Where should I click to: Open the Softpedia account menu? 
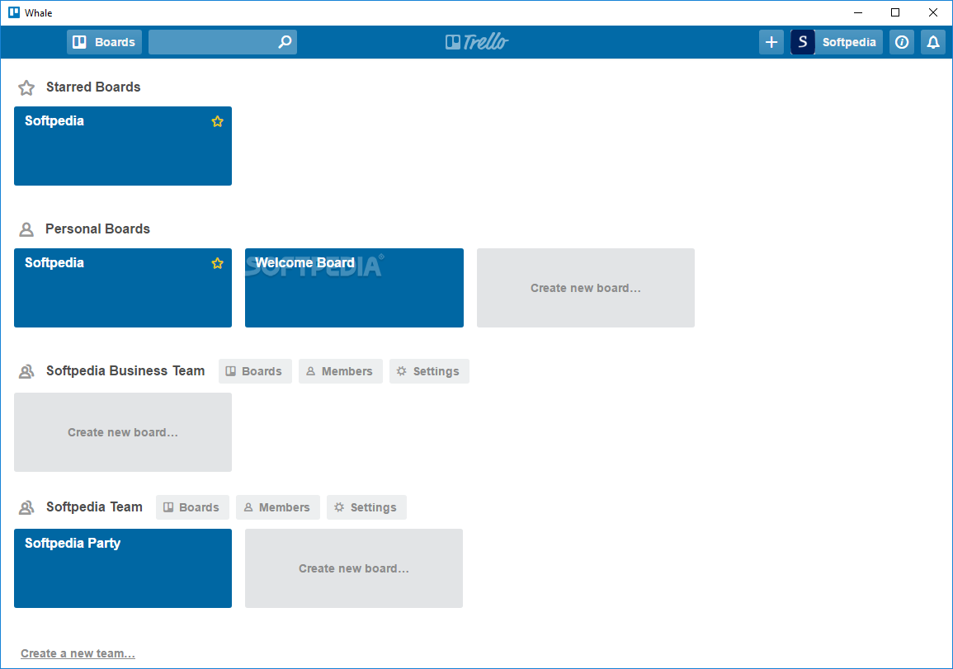(x=848, y=42)
